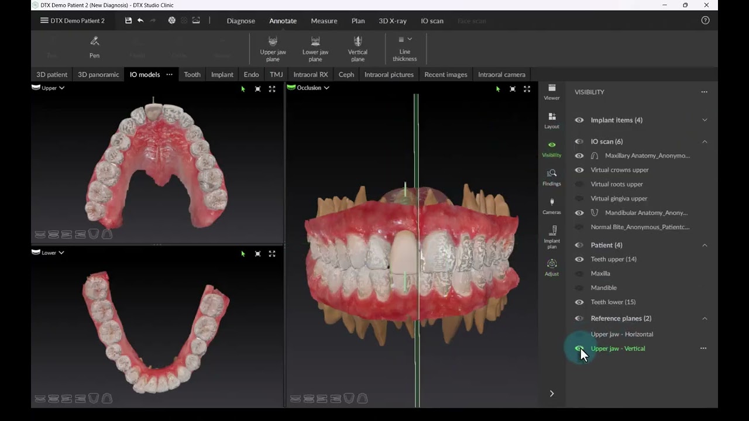
Task: Open the hamburger menu beside DTX Demo Patient 2
Action: coord(44,20)
